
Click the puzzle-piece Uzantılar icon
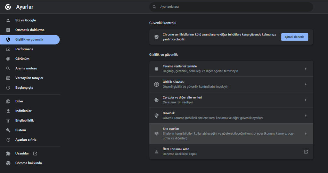8,153
